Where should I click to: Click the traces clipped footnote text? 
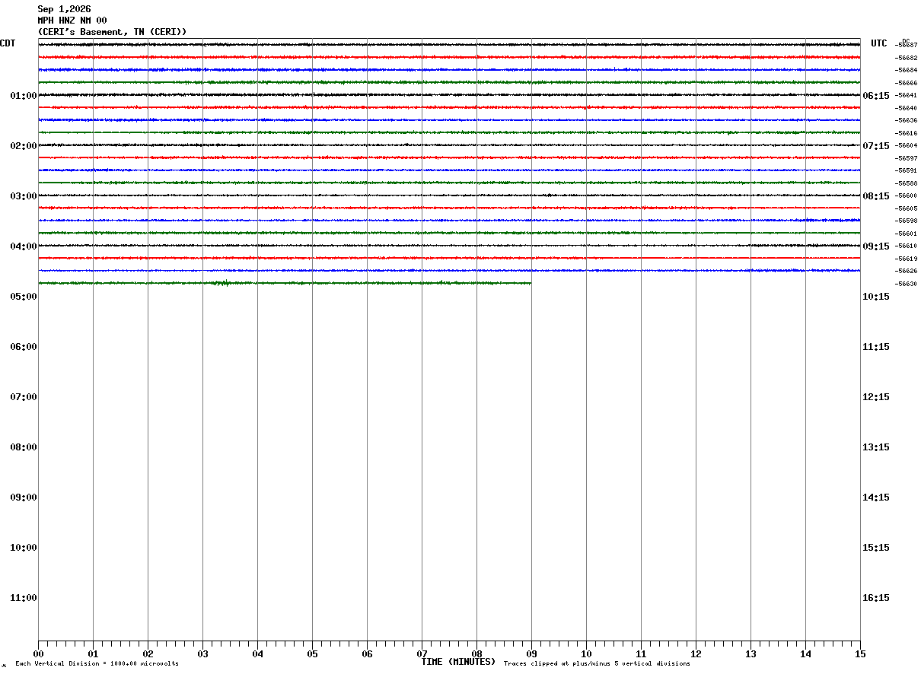click(597, 664)
